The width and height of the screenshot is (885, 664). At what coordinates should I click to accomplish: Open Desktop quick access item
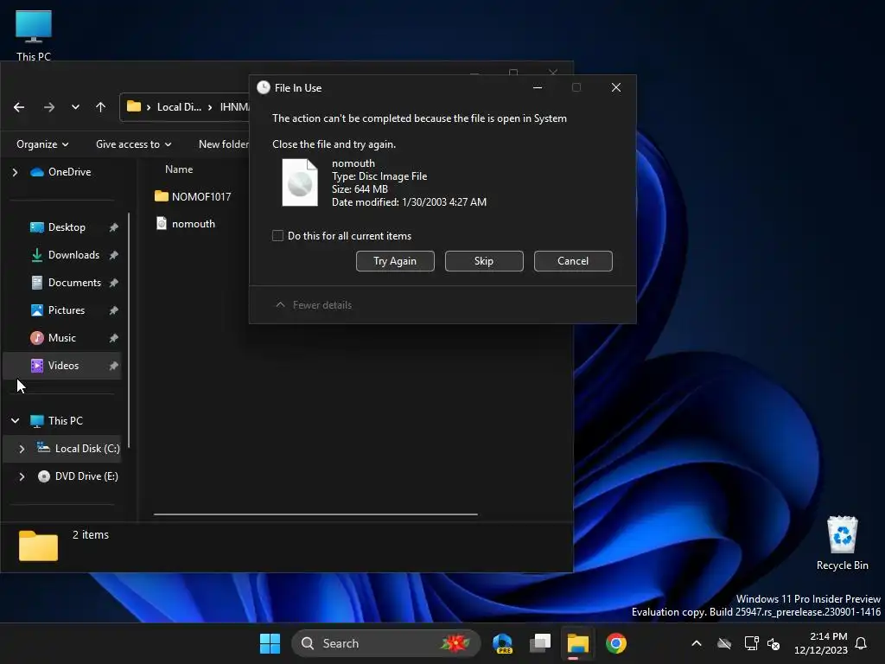click(67, 227)
